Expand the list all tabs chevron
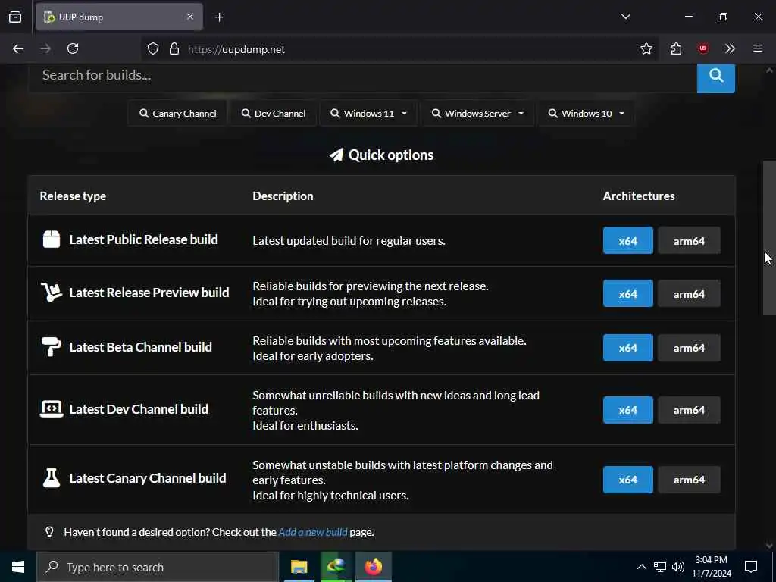 (x=625, y=17)
